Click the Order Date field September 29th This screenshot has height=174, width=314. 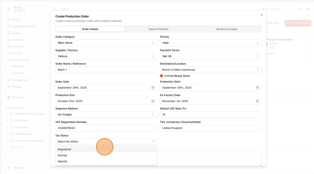(106, 88)
